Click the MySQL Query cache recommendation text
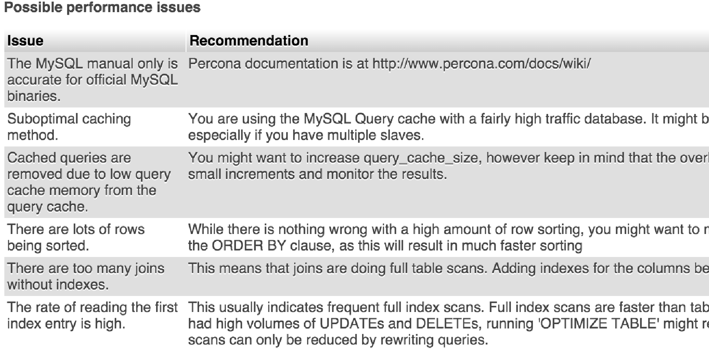Screen dimensions: 709x351 (448, 119)
